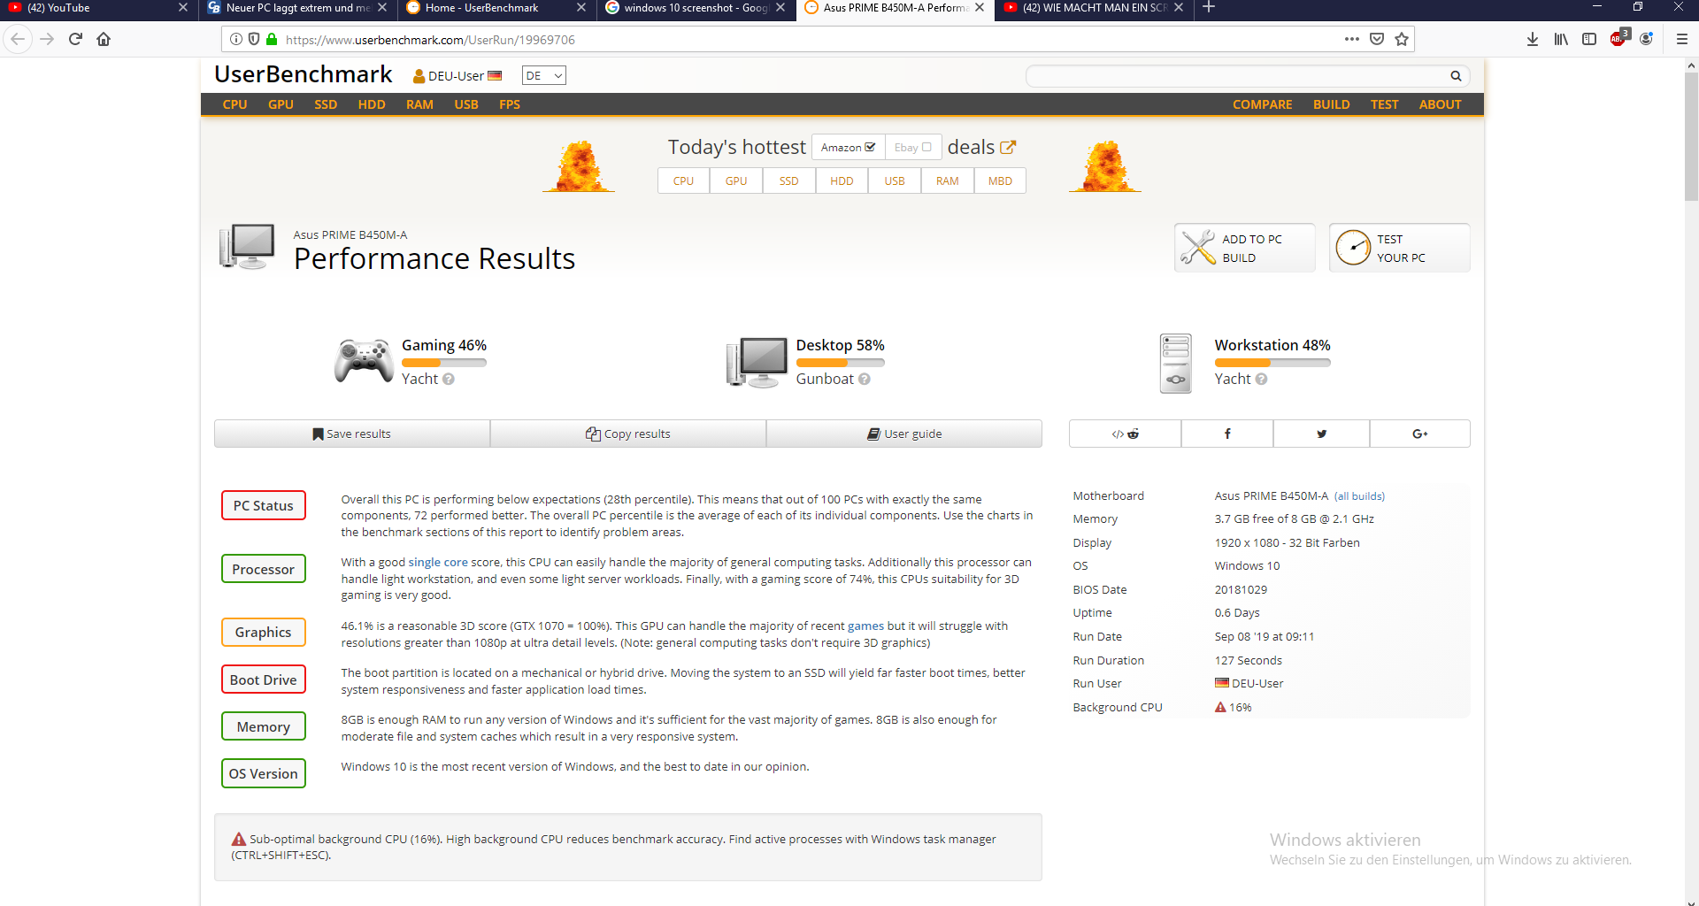The width and height of the screenshot is (1699, 906).
Task: Click the Boot Drive section button
Action: click(x=264, y=679)
